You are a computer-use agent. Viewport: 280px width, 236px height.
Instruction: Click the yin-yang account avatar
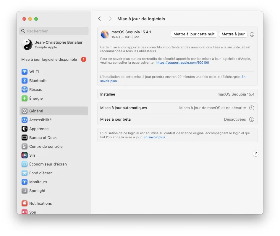[27, 45]
